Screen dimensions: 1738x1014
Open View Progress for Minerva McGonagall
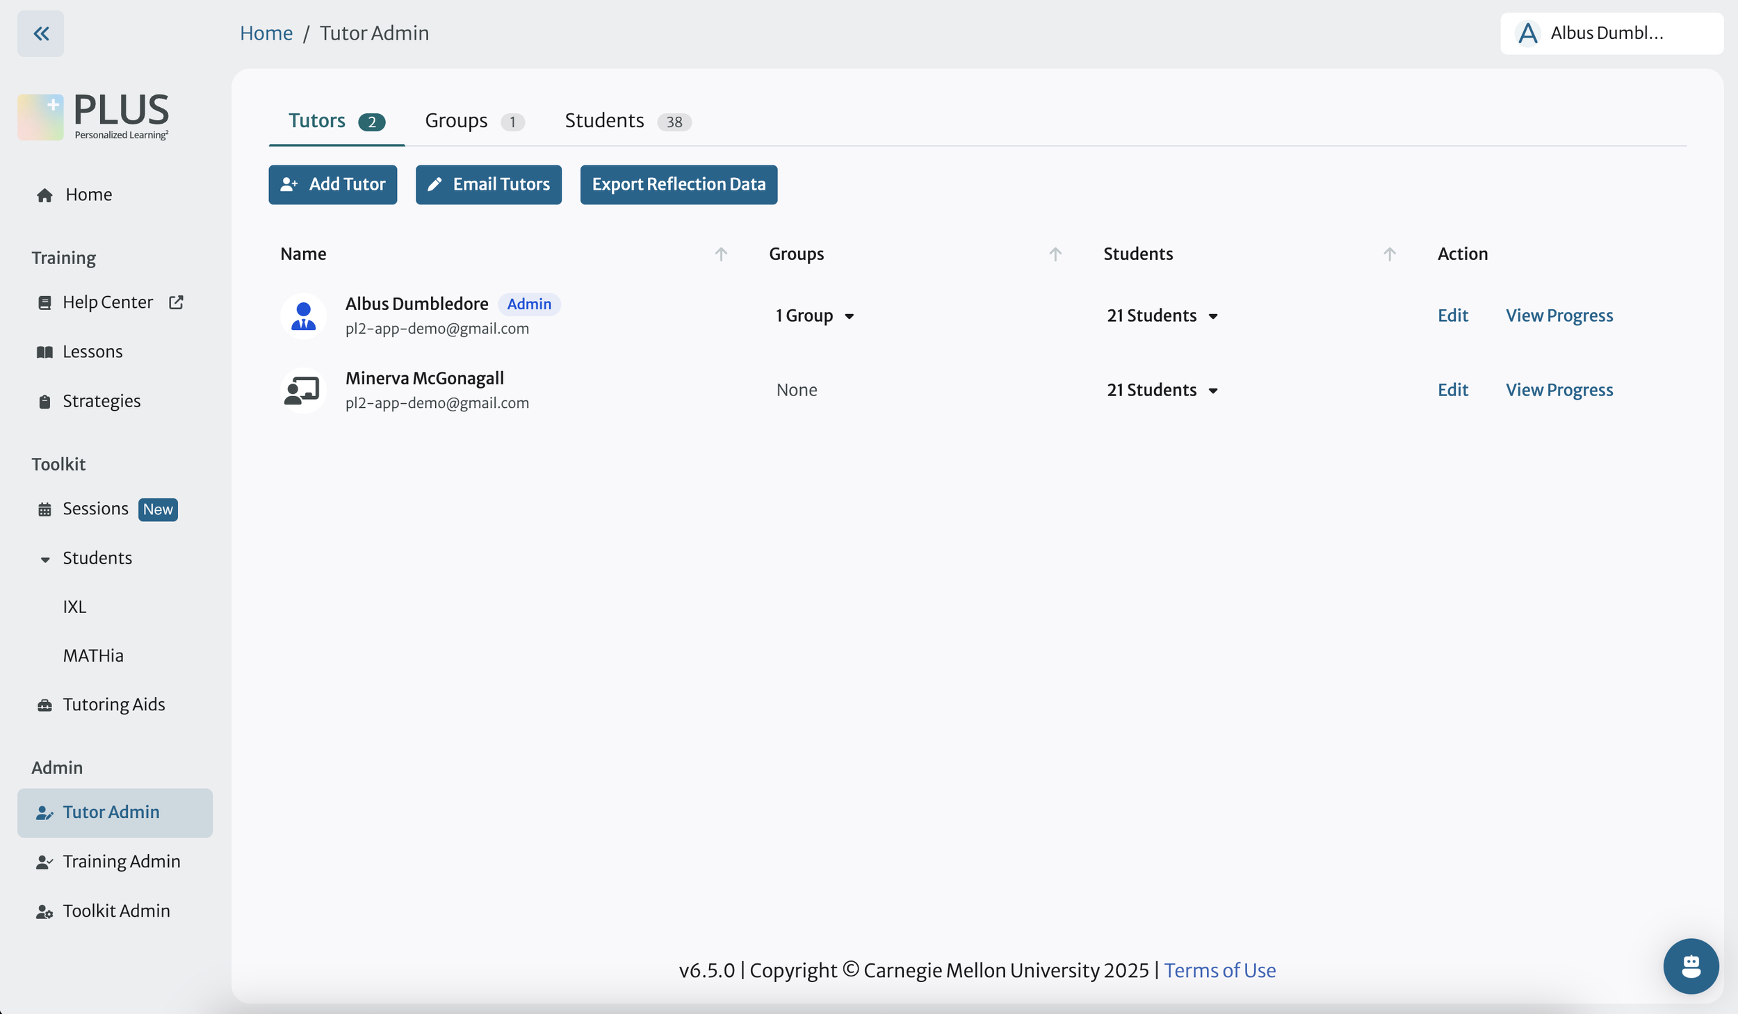[1559, 391]
